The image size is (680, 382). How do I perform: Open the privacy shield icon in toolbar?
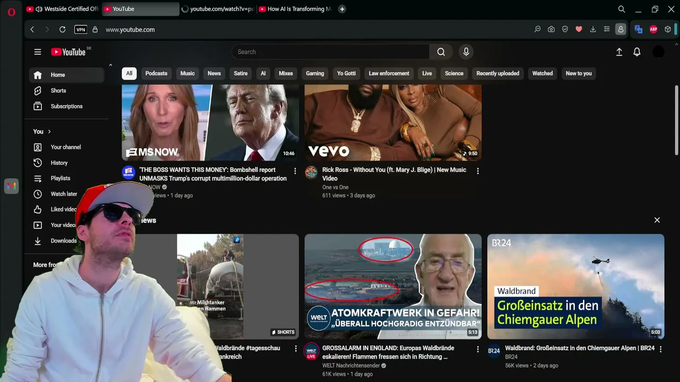pyautogui.click(x=565, y=30)
